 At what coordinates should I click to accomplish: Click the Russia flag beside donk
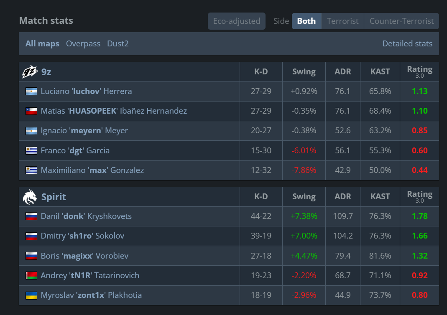pyautogui.click(x=31, y=216)
